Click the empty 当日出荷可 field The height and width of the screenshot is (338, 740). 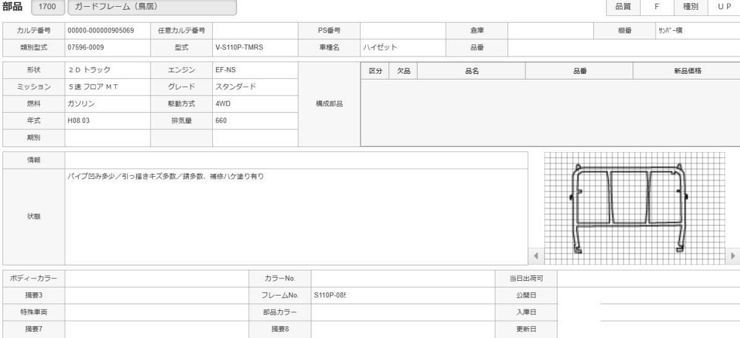tap(649, 279)
